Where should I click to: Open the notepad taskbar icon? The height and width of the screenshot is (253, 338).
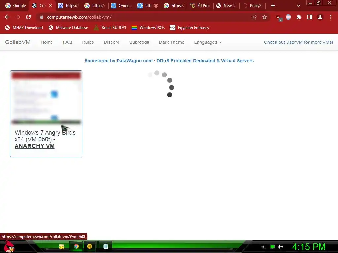point(105,246)
